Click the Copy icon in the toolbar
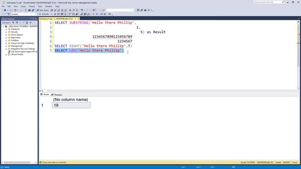Screen dimensions: 301x169 coord(73,10)
